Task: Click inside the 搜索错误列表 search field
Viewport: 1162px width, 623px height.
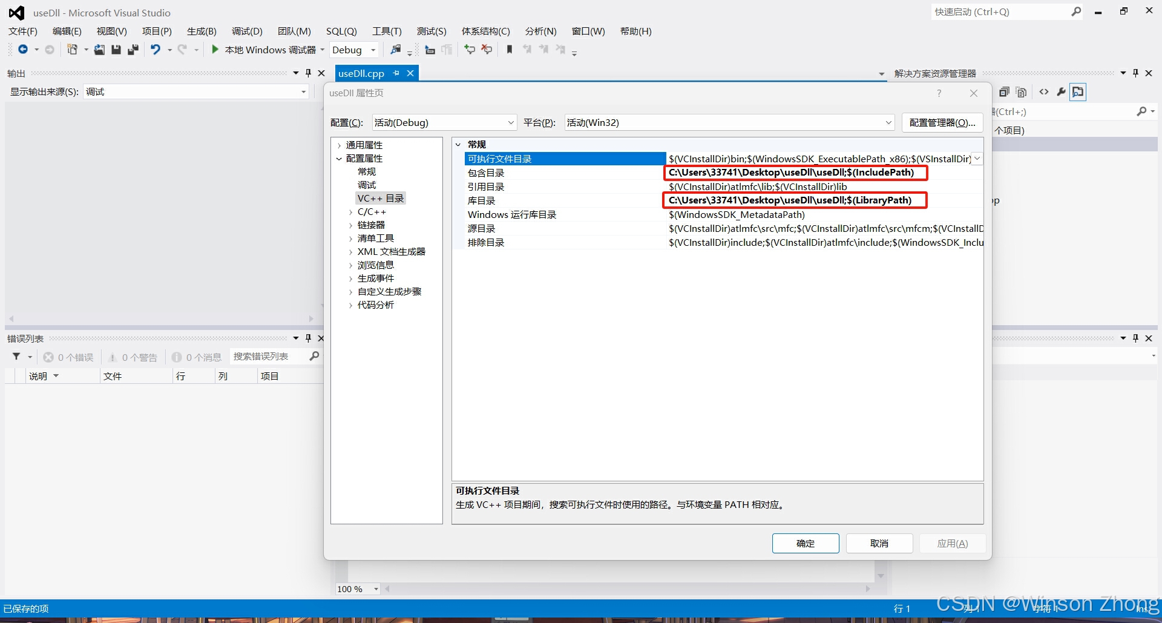Action: (x=266, y=357)
